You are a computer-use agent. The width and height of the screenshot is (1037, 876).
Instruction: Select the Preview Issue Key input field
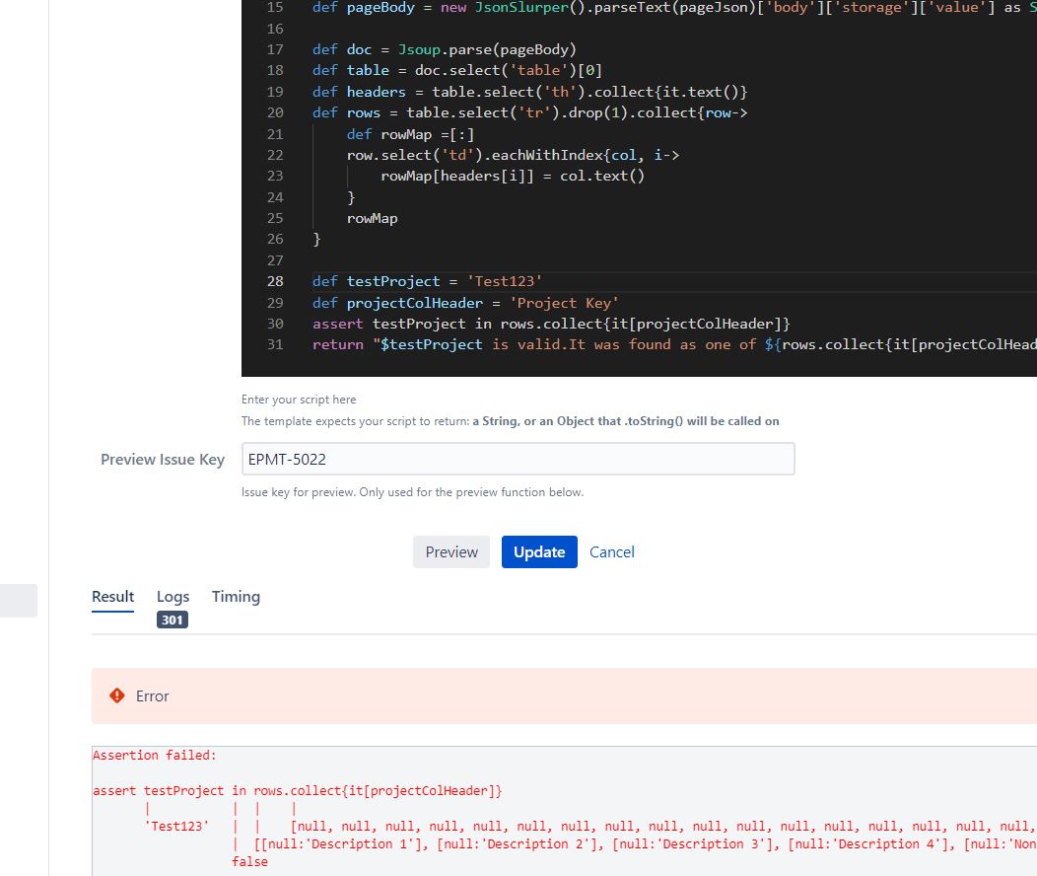[518, 458]
